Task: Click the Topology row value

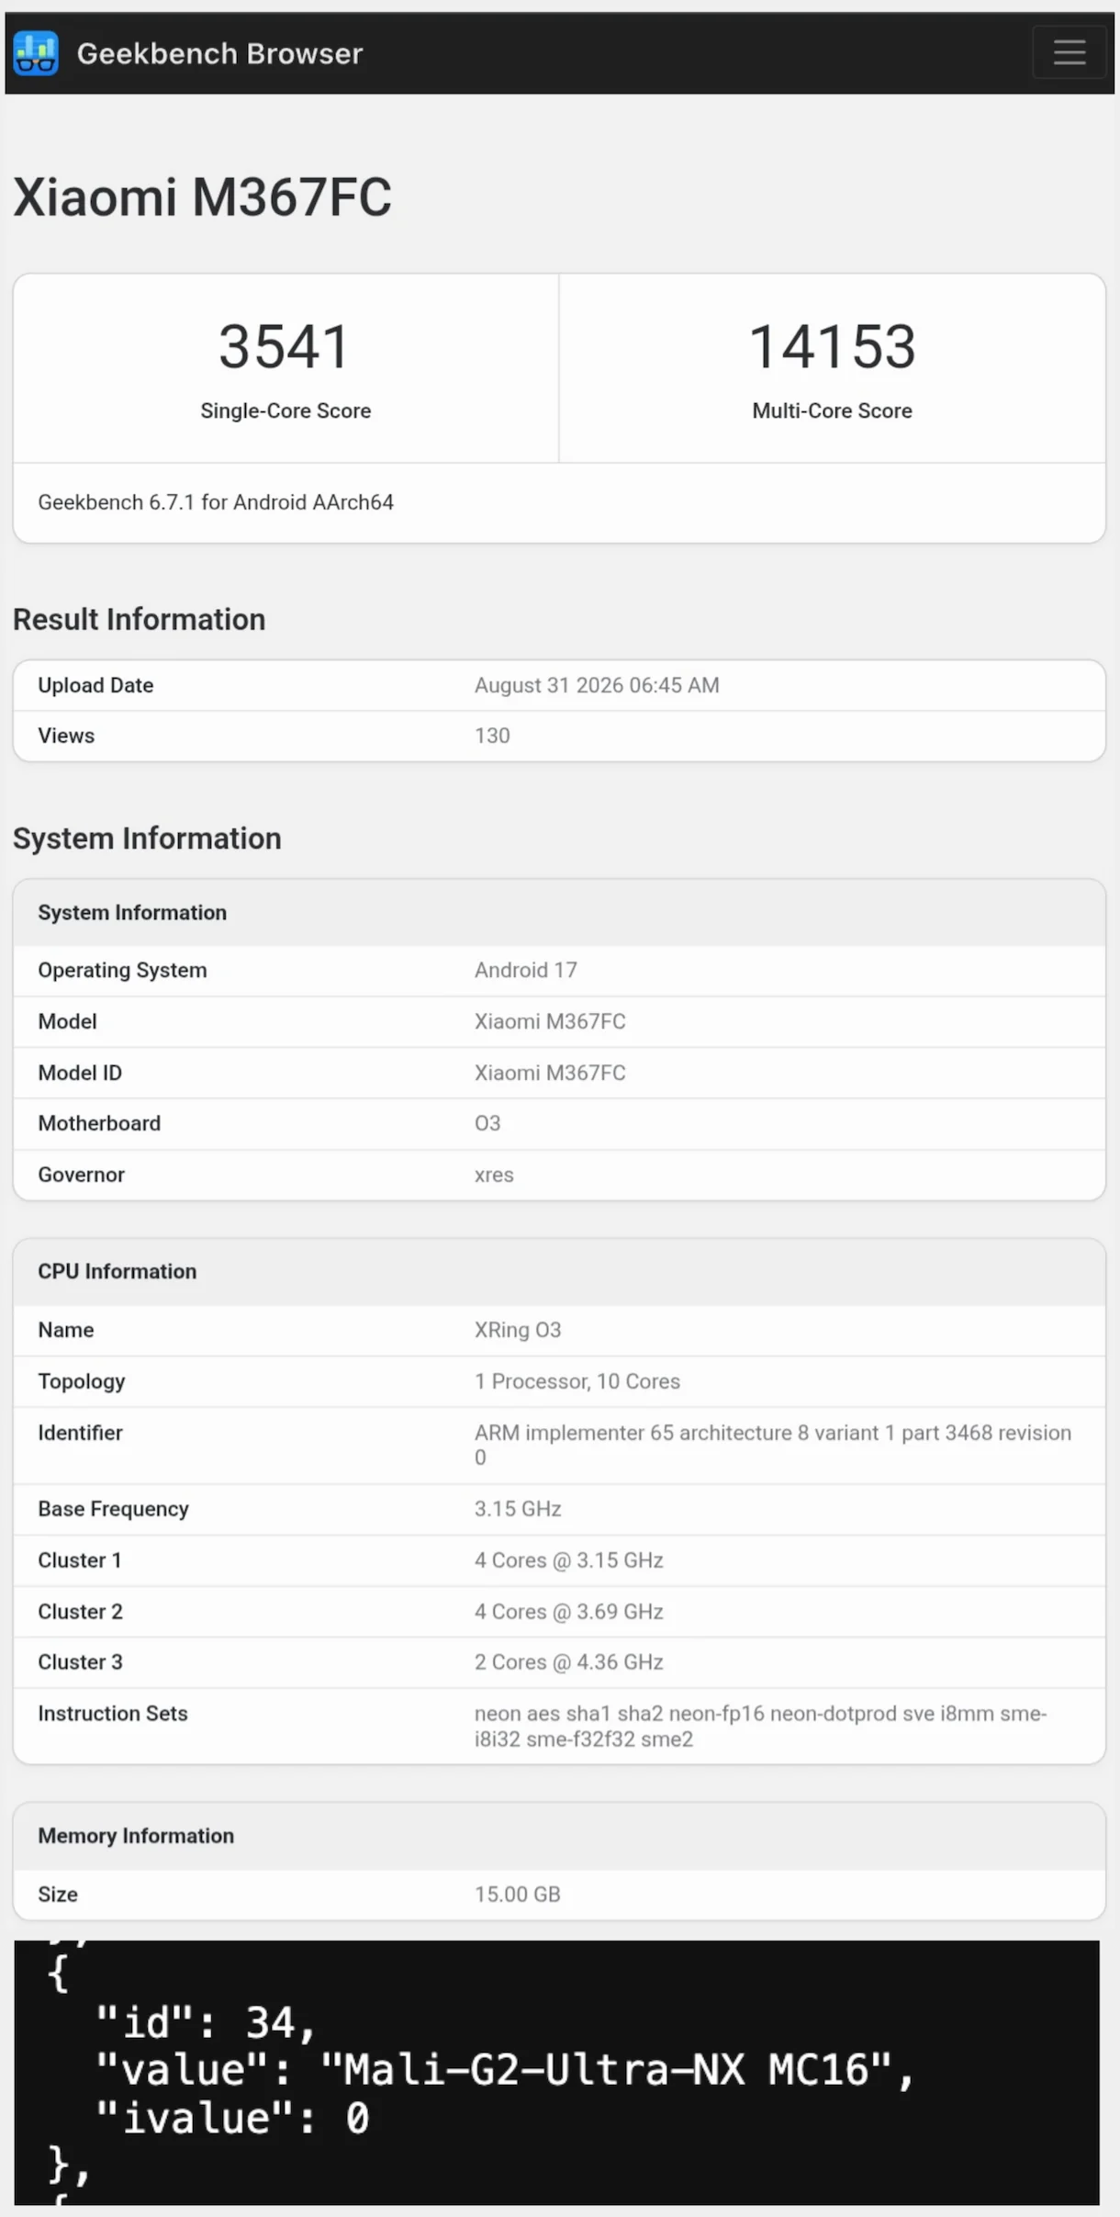Action: tap(577, 1381)
